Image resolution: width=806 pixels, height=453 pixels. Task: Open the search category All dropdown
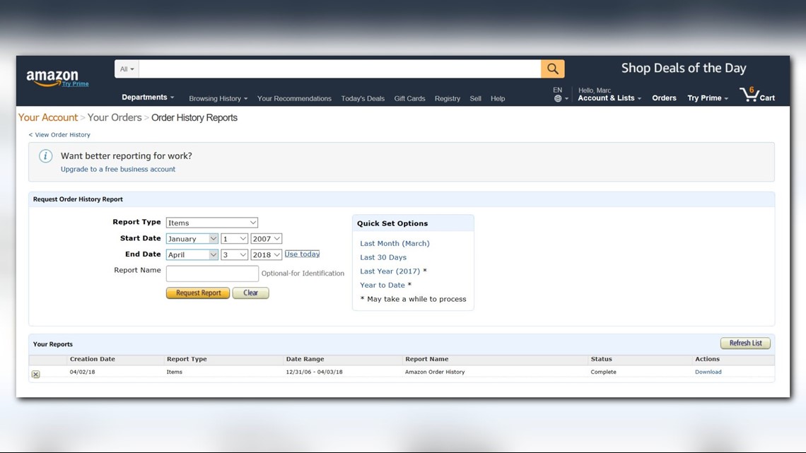(x=127, y=69)
